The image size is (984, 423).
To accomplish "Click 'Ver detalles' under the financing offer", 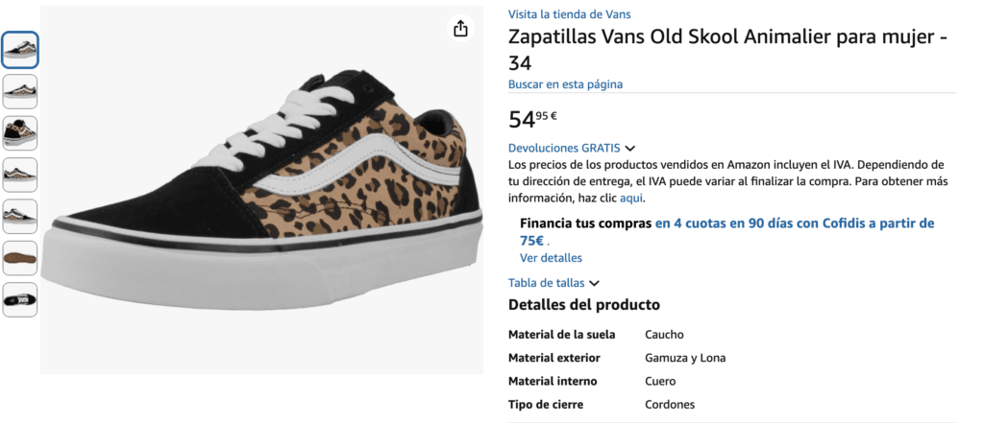I will 551,258.
